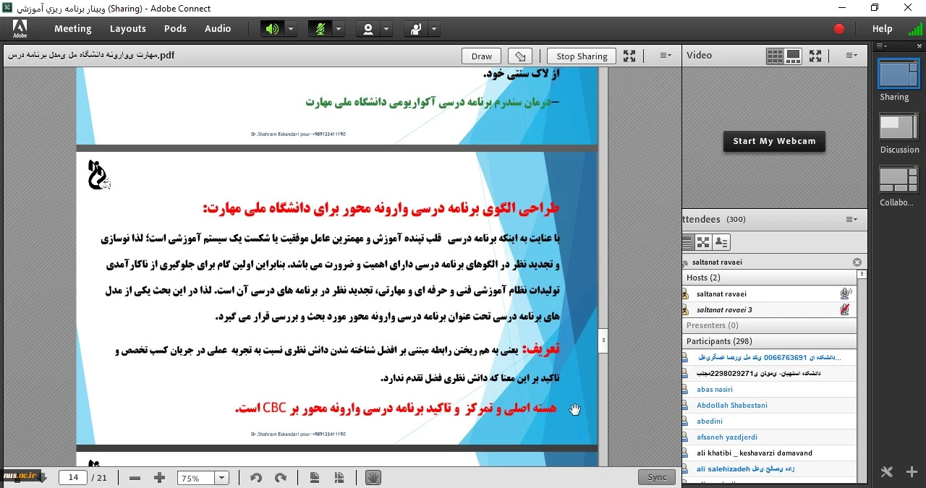Open the Attendees pod options menu

(x=851, y=219)
